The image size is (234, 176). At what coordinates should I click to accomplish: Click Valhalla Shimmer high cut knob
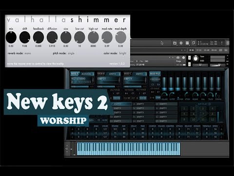click(93, 37)
